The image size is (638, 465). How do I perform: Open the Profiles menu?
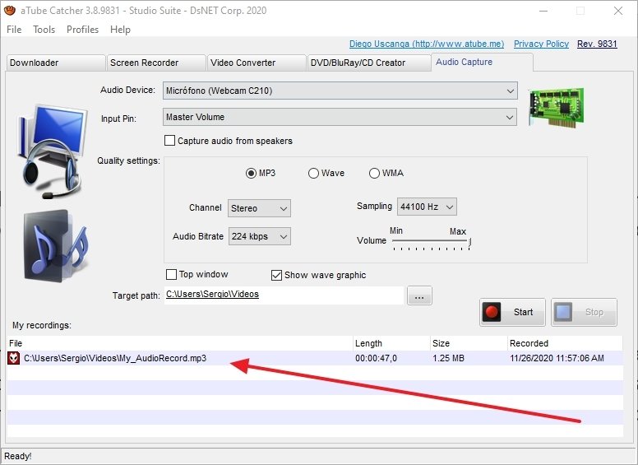(82, 30)
